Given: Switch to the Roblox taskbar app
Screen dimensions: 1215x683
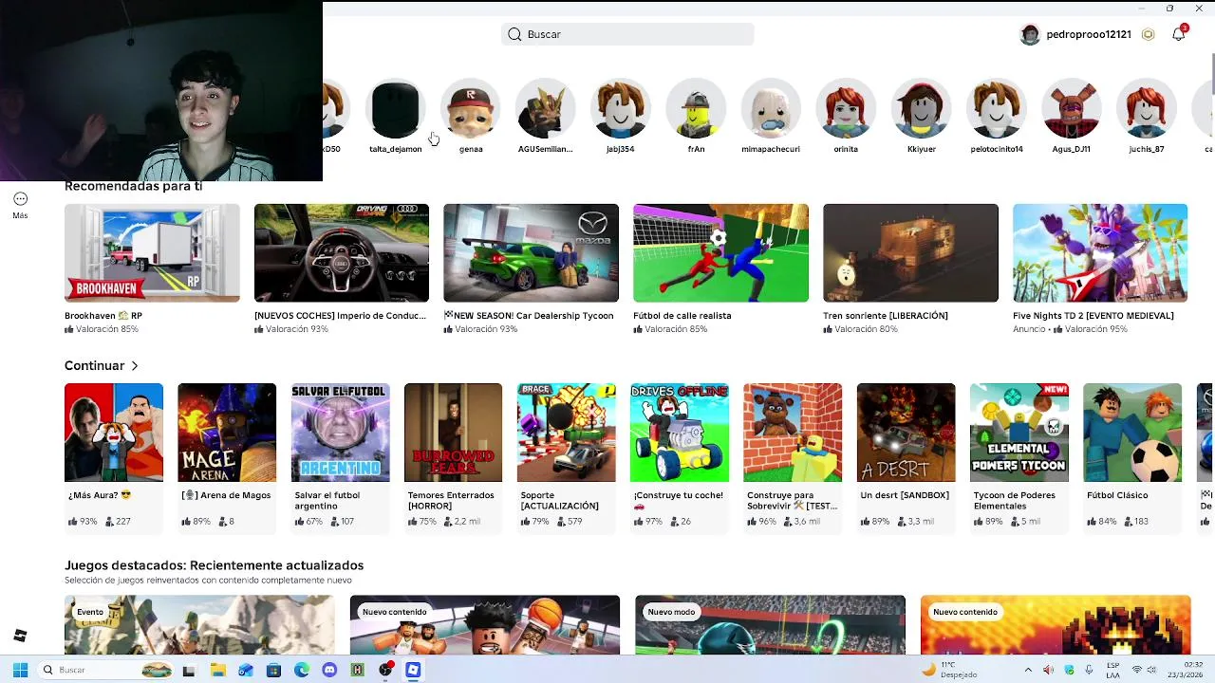Looking at the screenshot, I should coord(413,670).
